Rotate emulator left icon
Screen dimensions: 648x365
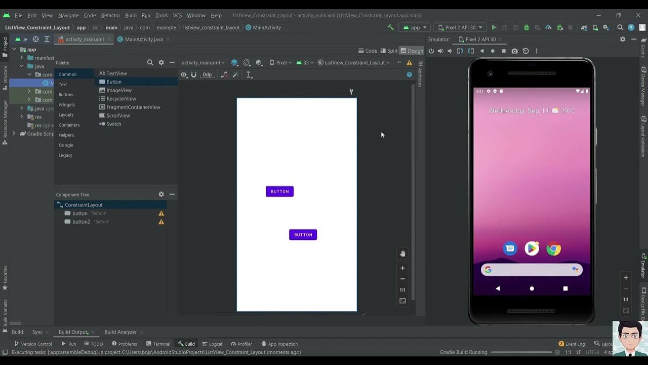pyautogui.click(x=460, y=51)
